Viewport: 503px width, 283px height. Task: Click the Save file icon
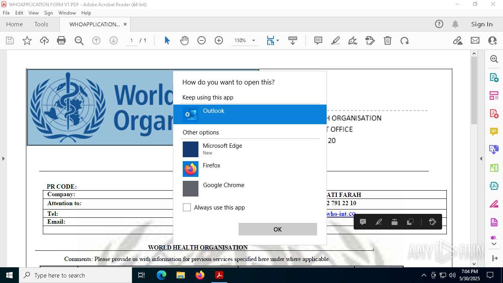tap(10, 40)
